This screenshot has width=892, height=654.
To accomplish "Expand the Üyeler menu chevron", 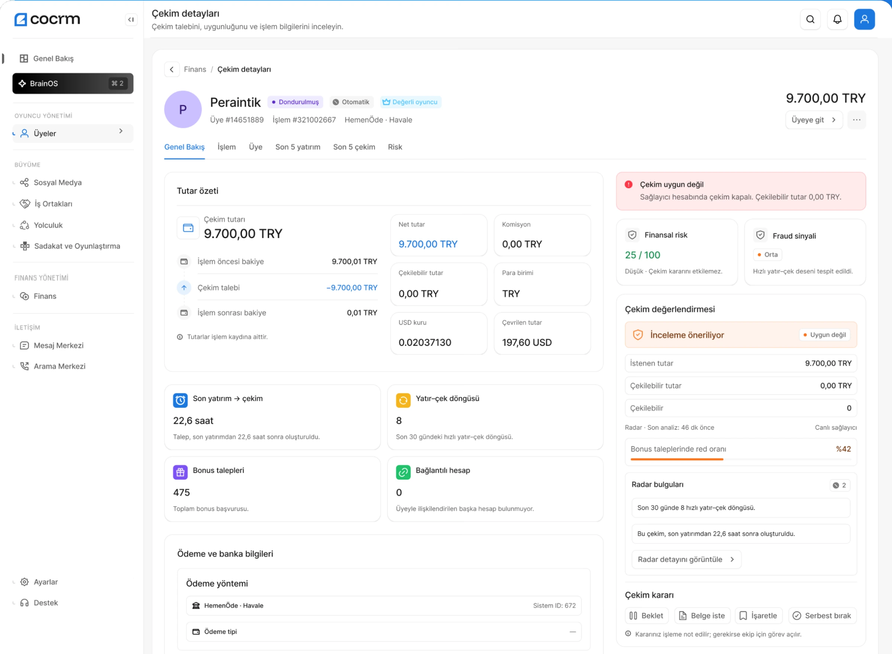I will pos(121,131).
